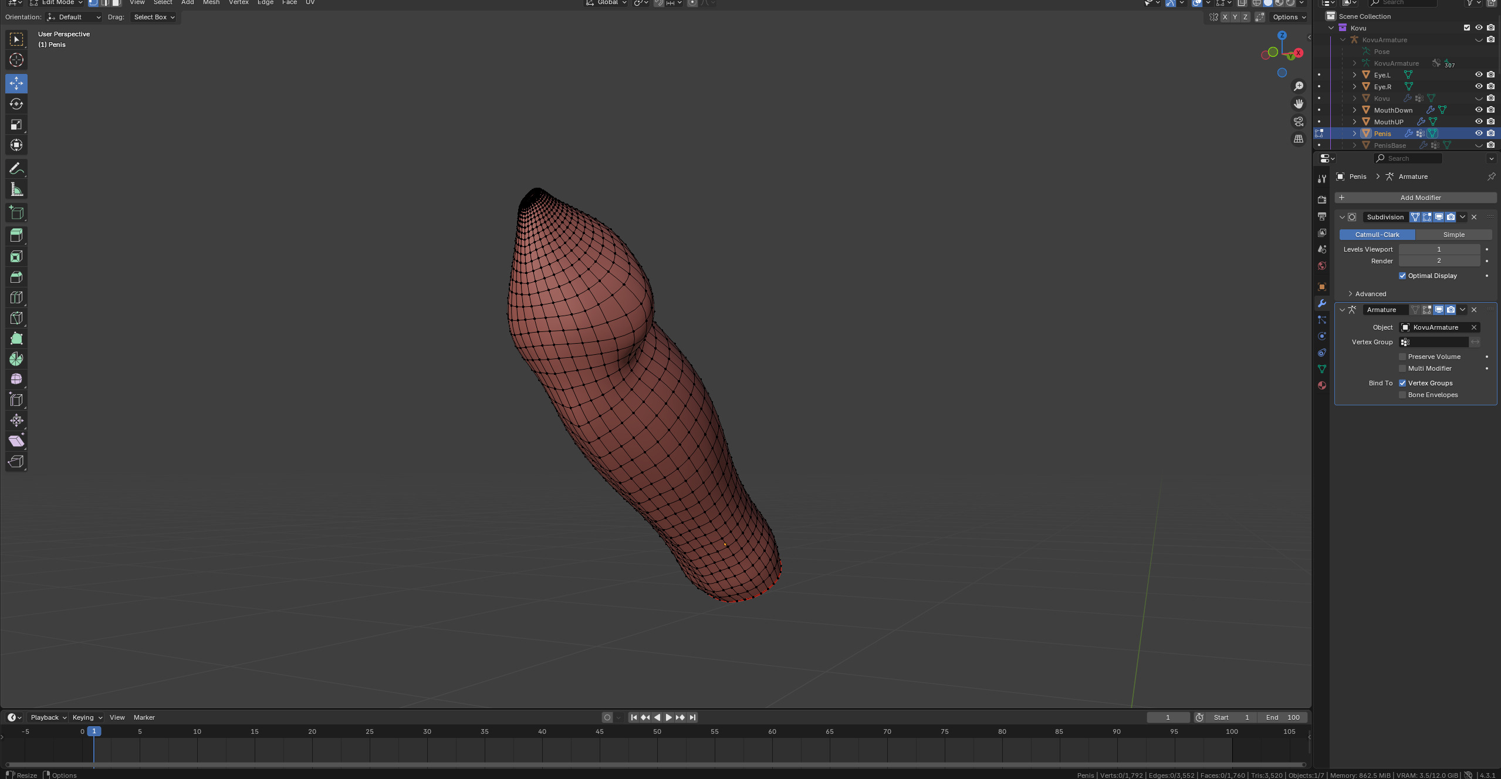Open the Drag Select Box dropdown

click(154, 17)
